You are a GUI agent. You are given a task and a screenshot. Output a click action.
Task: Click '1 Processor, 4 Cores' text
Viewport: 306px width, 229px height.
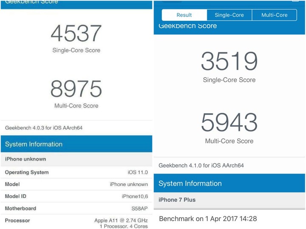(x=124, y=226)
